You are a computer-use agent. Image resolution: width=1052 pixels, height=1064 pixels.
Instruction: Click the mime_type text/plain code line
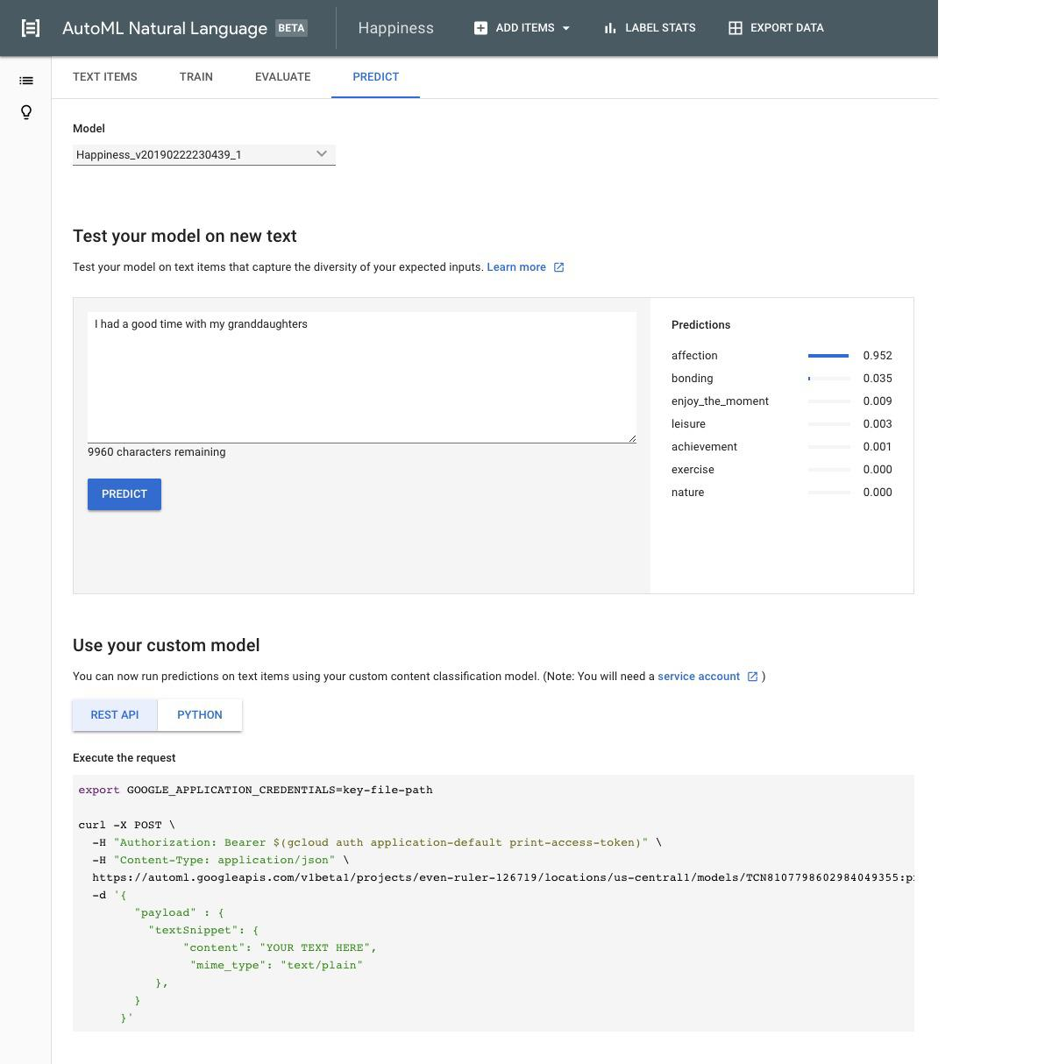(276, 965)
